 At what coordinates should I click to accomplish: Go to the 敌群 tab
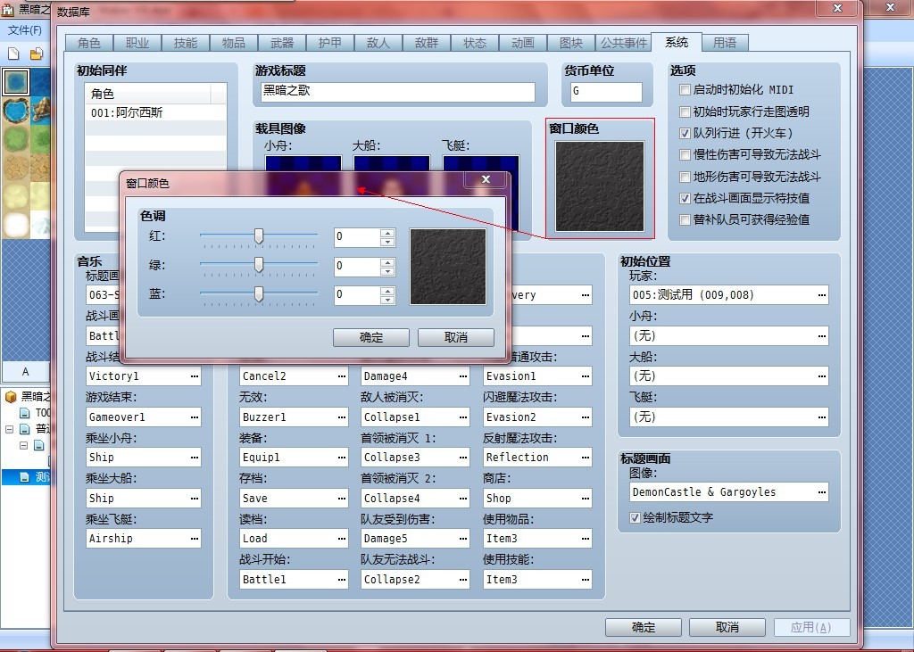[427, 43]
